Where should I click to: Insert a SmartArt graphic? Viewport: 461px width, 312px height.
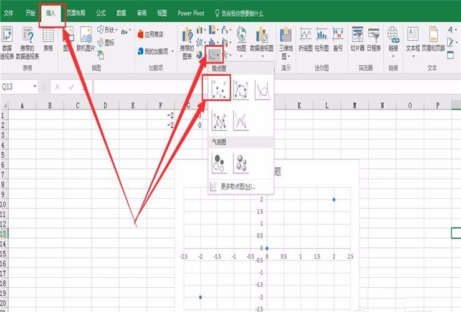click(101, 55)
